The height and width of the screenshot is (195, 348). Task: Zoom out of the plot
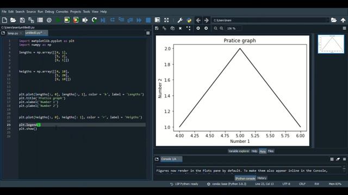[x=215, y=28]
